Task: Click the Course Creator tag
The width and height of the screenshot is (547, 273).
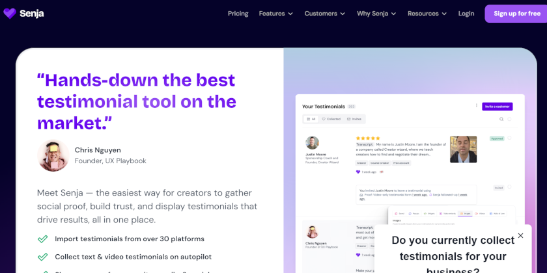Action: [380, 163]
